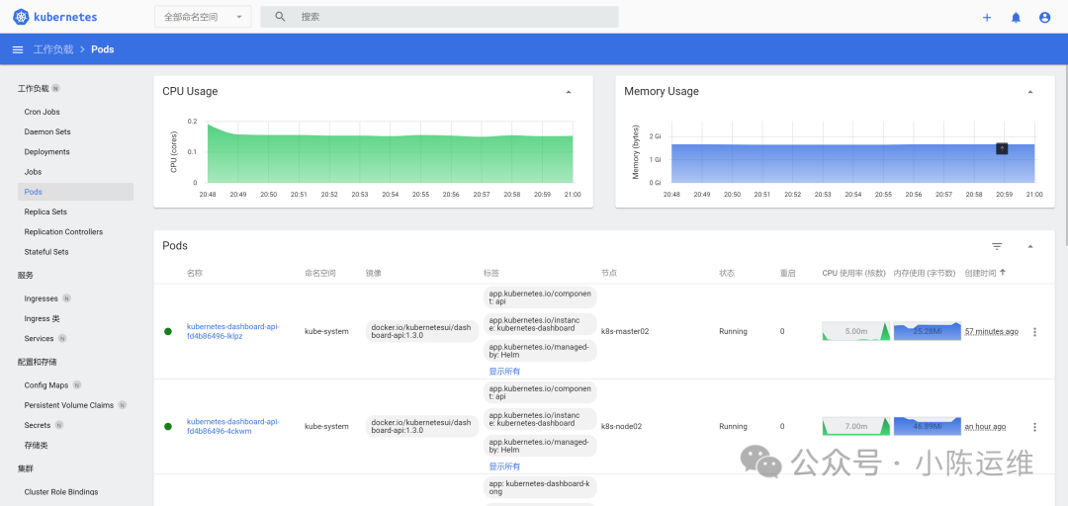Open Secrets in sidebar
Screen dimensions: 1068x506
[x=38, y=425]
